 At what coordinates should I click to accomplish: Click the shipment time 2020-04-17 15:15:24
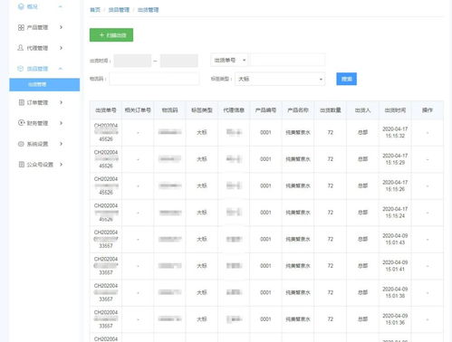click(395, 213)
